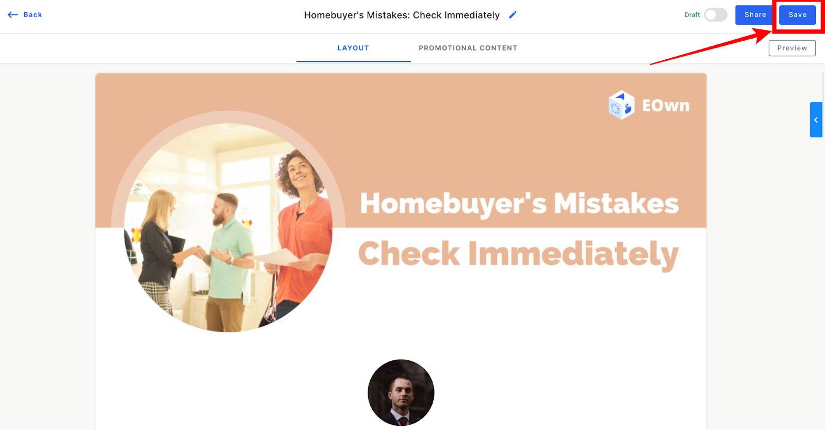
Task: Select the circular homebuyers photo
Action: pos(228,227)
